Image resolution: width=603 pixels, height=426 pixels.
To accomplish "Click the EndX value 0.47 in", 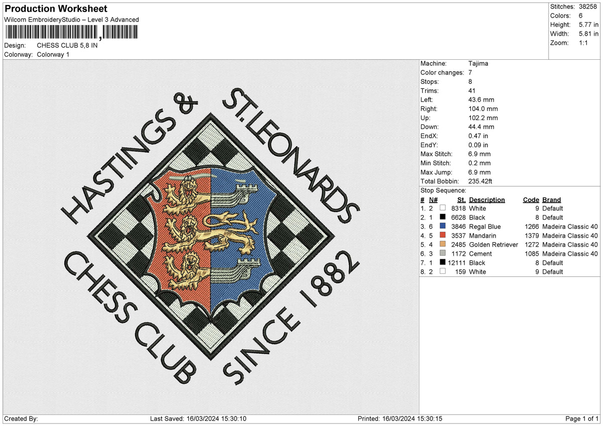I will [478, 136].
